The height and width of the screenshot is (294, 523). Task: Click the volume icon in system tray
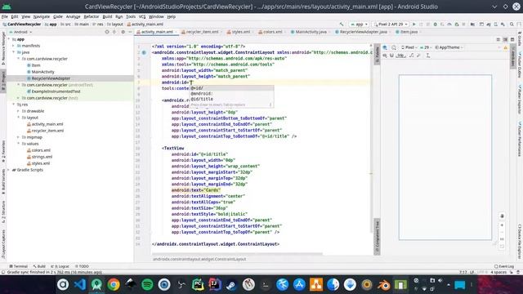tap(440, 281)
